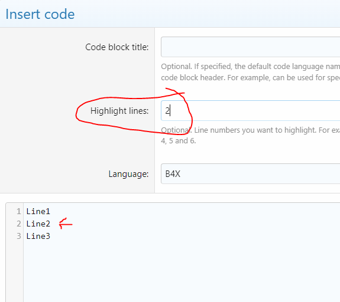The height and width of the screenshot is (302, 340).
Task: Select line number 1 in the editor gutter
Action: click(x=19, y=211)
